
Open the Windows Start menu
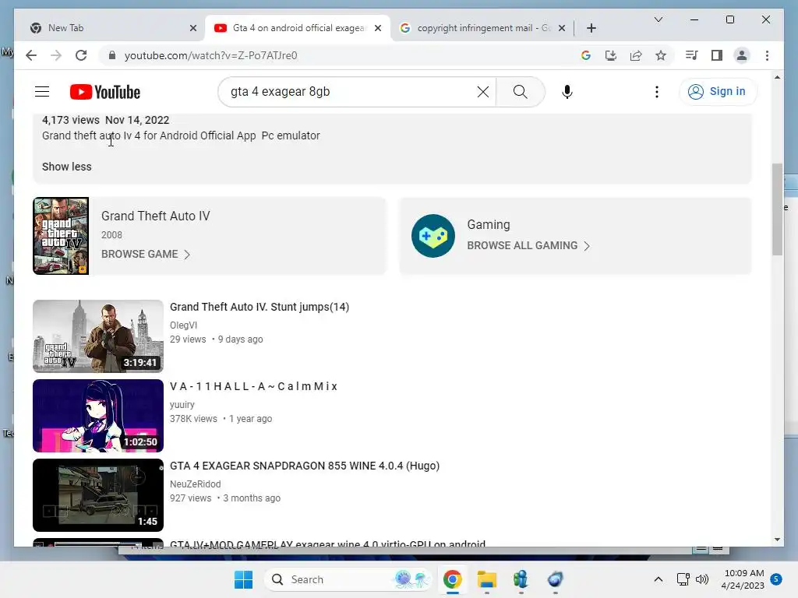(x=243, y=579)
